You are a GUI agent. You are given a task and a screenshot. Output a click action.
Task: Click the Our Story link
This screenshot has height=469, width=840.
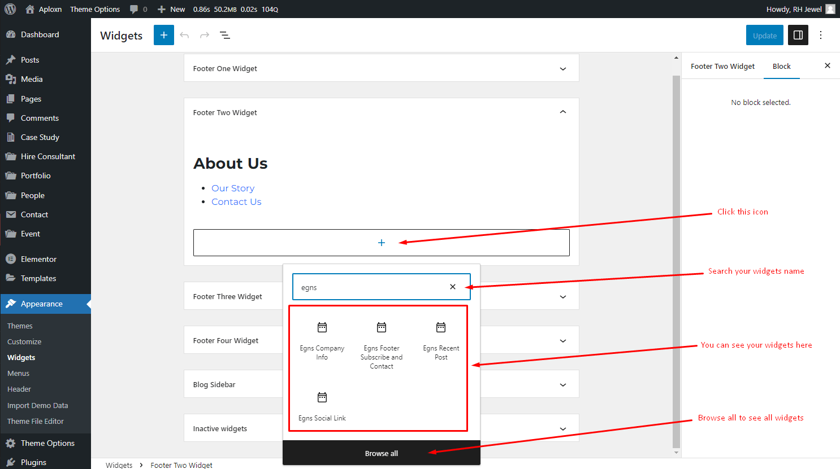(x=233, y=188)
